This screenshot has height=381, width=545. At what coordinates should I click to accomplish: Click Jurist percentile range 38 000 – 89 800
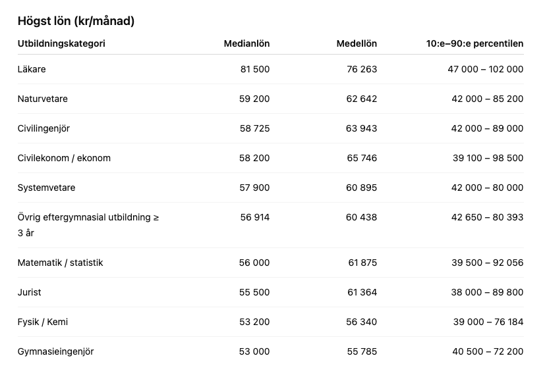pos(487,292)
